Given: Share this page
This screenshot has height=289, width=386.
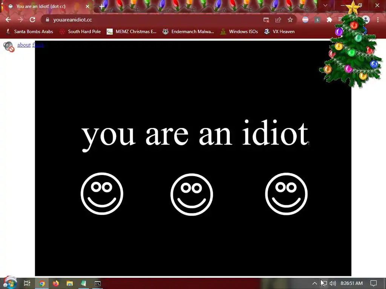Looking at the screenshot, I should [x=278, y=20].
